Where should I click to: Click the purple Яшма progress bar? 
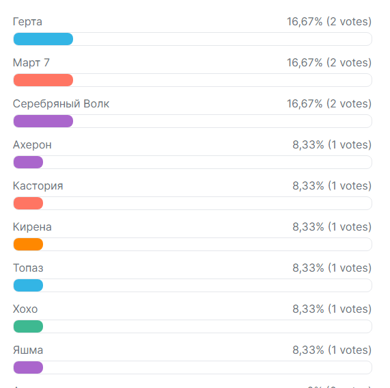pos(29,367)
